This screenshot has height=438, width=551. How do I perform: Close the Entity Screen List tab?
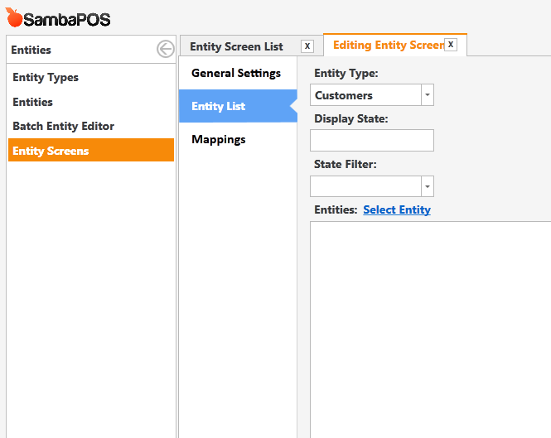(307, 46)
